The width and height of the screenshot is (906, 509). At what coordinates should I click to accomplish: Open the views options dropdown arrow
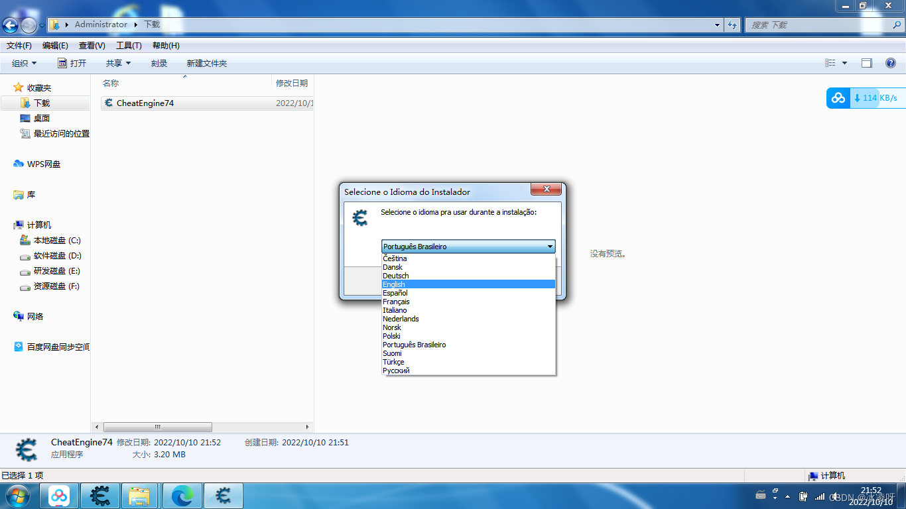point(844,63)
